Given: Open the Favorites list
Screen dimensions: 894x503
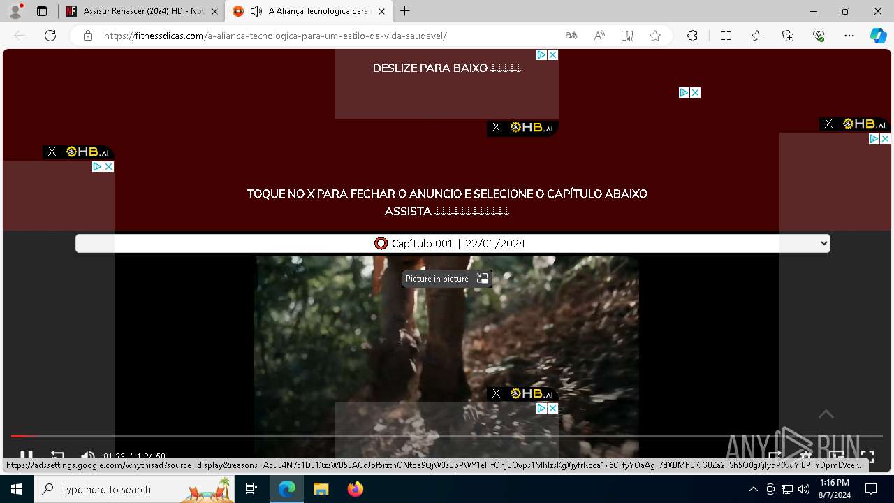Looking at the screenshot, I should click(x=757, y=36).
